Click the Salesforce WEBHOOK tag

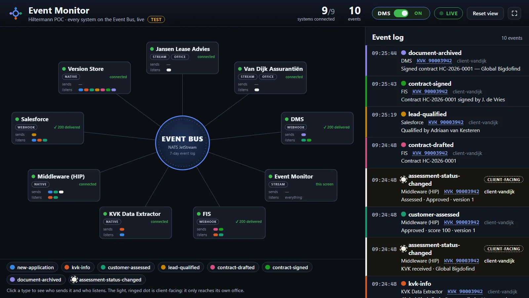coord(26,127)
